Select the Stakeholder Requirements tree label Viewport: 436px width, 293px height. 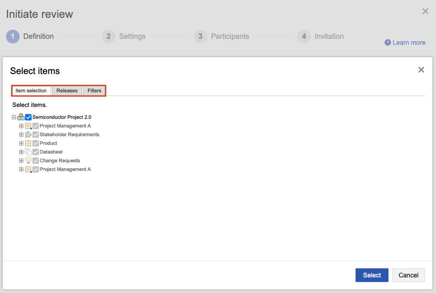tap(69, 135)
